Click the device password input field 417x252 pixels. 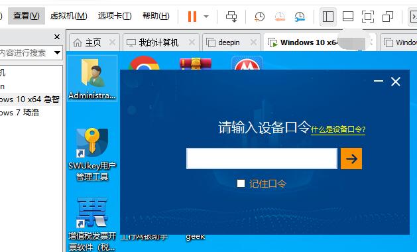click(262, 158)
